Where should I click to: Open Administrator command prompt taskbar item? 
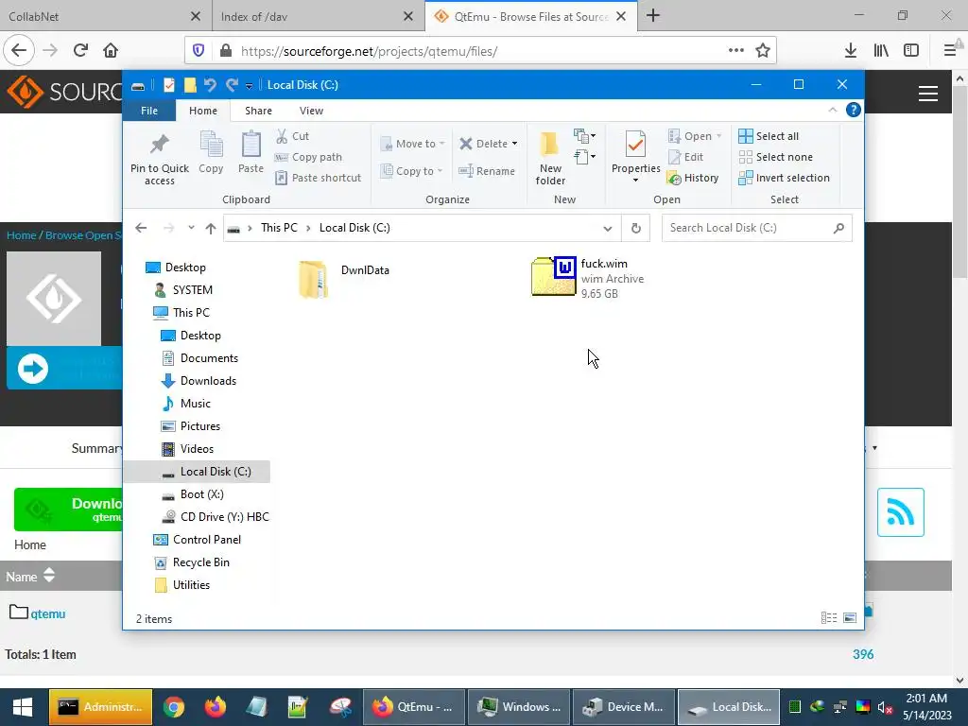(x=100, y=707)
